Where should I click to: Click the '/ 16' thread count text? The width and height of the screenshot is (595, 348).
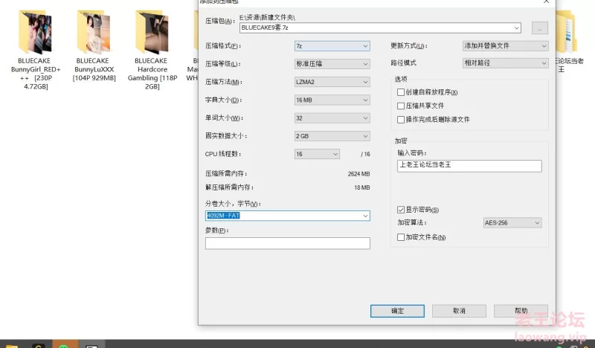point(365,154)
